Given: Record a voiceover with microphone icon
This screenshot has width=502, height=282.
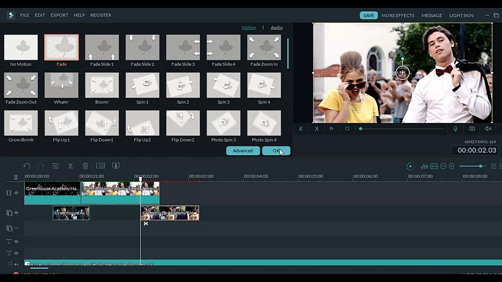Looking at the screenshot, I should point(455,128).
